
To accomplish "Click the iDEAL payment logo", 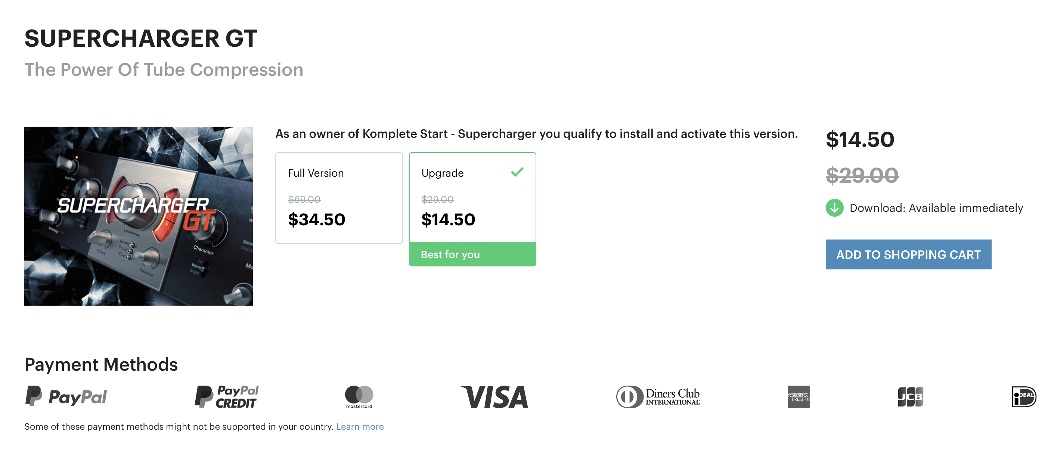I will coord(1024,396).
